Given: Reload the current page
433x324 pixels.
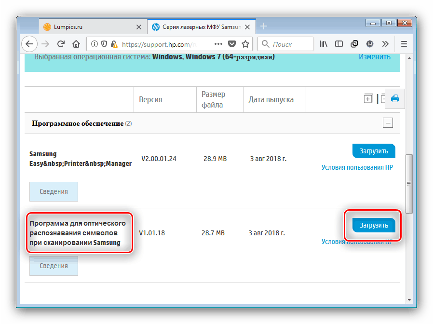Looking at the screenshot, I should point(61,44).
